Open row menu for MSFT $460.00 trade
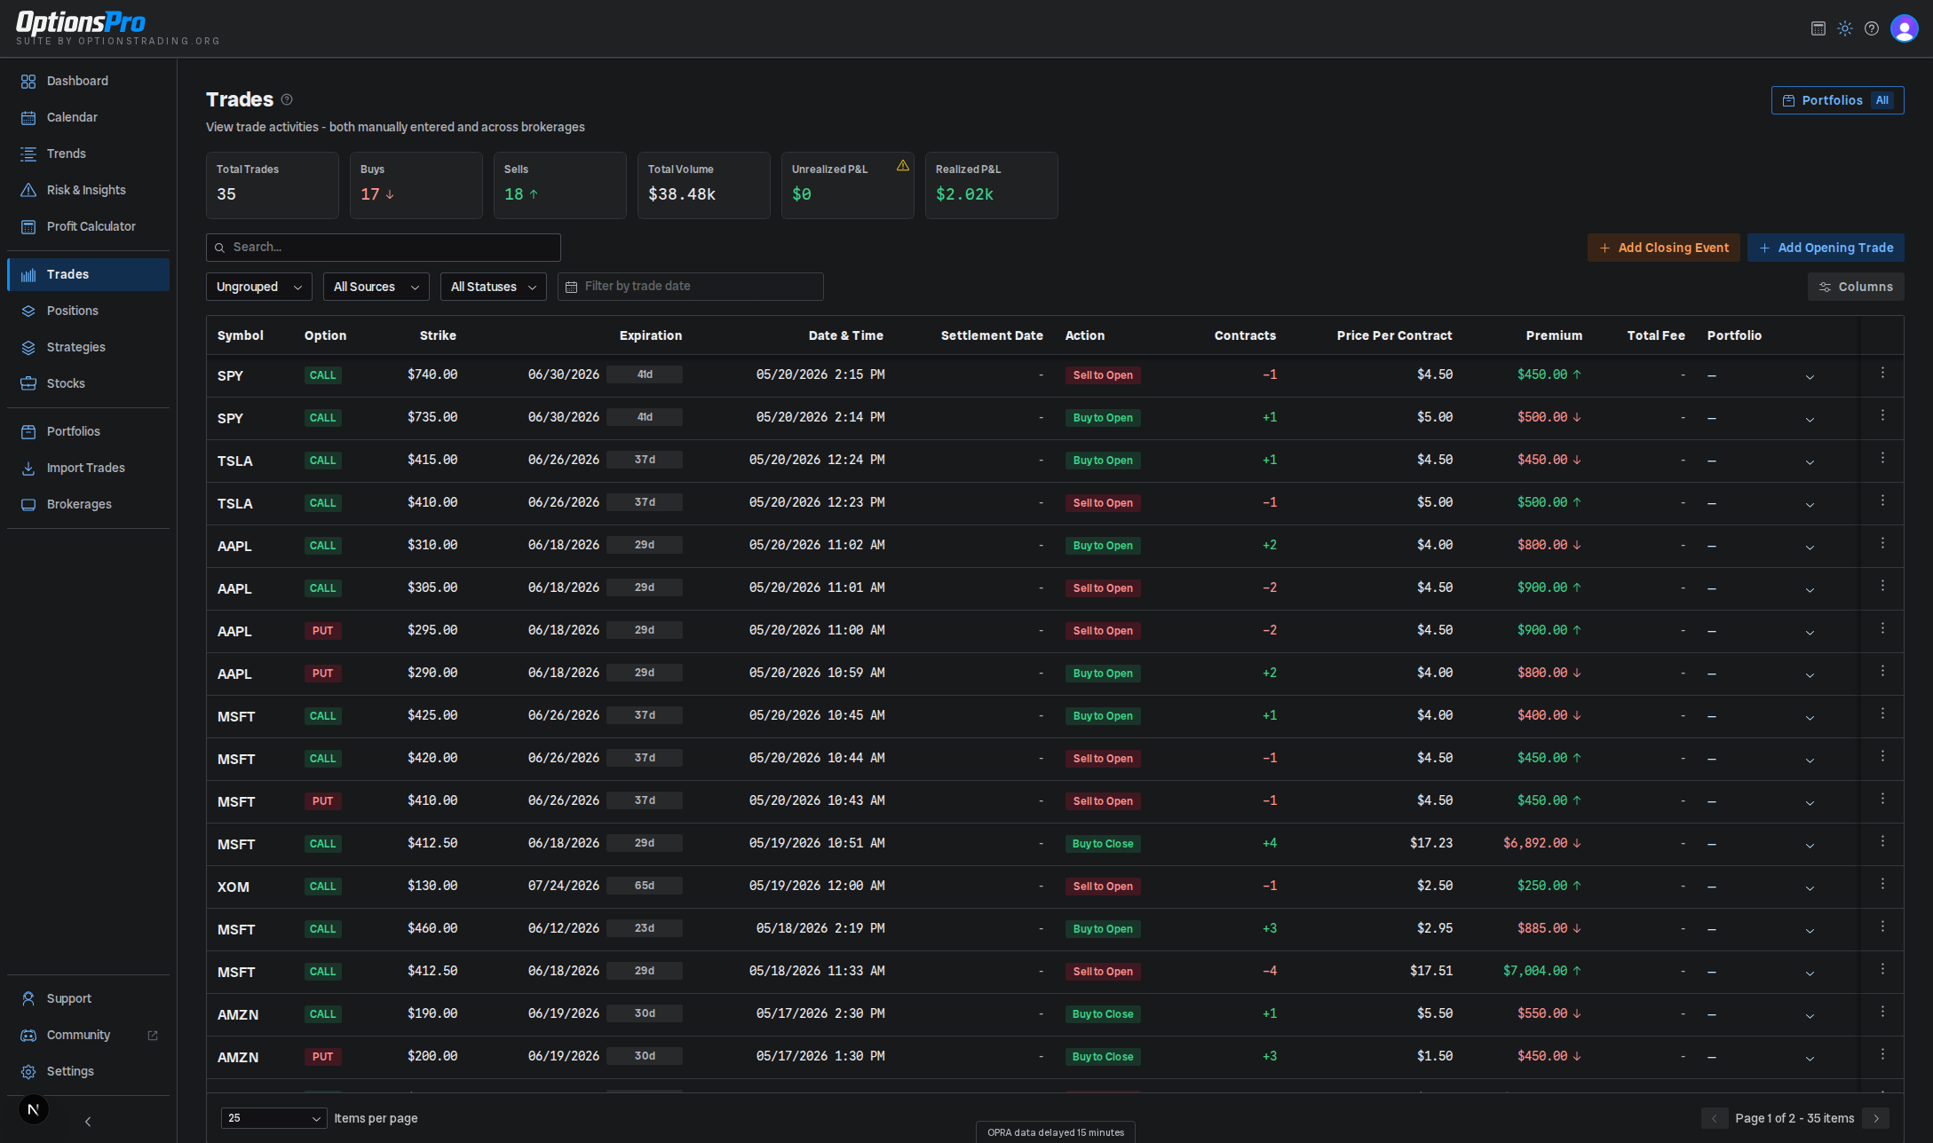 (1882, 927)
